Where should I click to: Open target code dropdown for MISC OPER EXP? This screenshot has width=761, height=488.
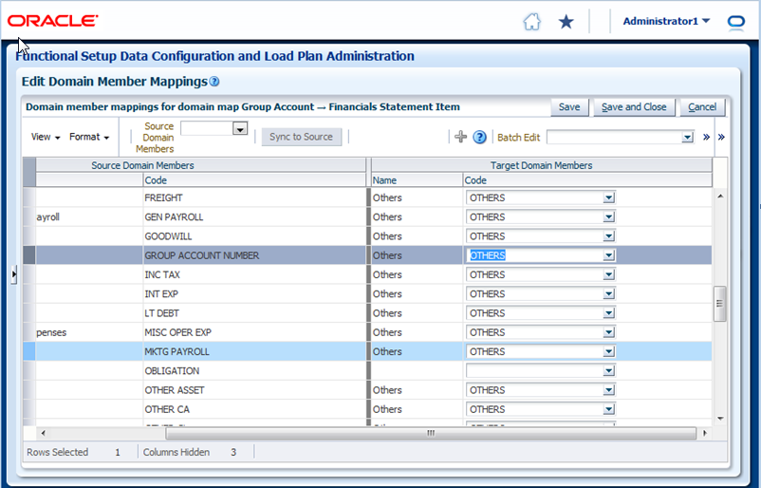pos(608,332)
